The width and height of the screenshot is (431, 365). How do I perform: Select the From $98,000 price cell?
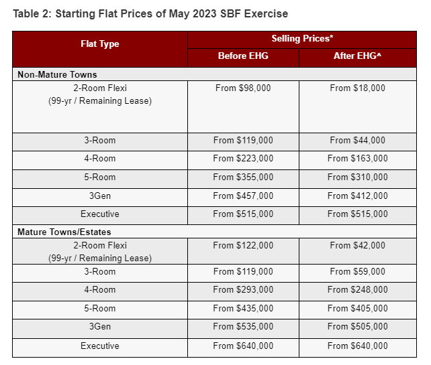(x=243, y=107)
